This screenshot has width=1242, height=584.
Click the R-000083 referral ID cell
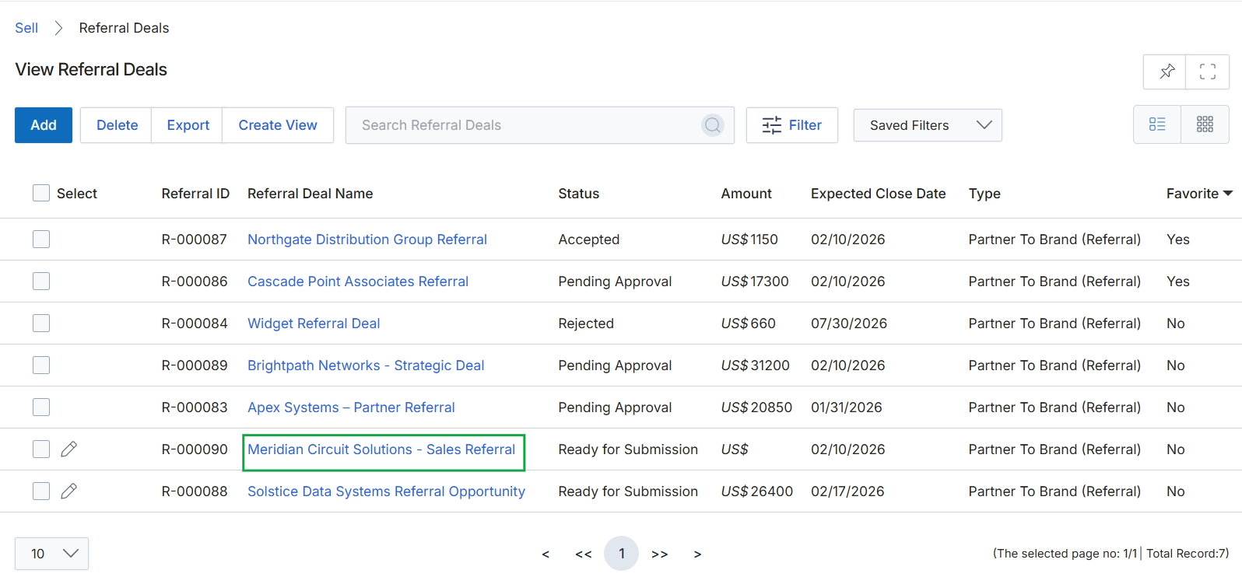195,407
